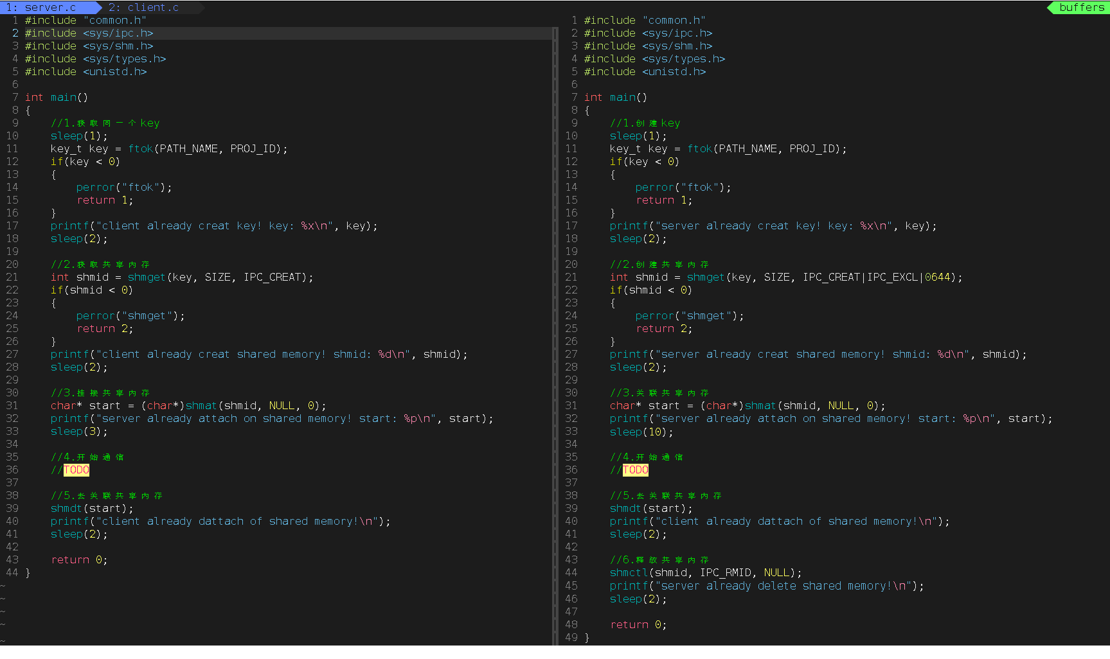Click '#include <unistd.h>' in right pane
The height and width of the screenshot is (659, 1110).
click(x=645, y=71)
